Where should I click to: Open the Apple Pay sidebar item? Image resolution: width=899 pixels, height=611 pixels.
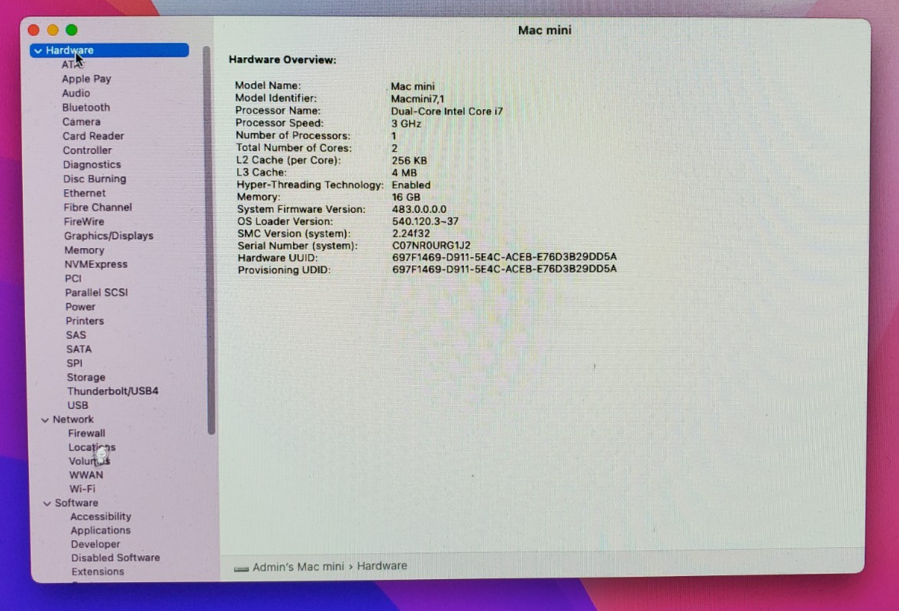pyautogui.click(x=86, y=79)
